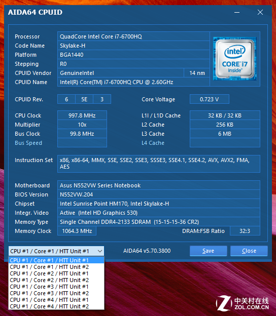
Task: Collapse the CPU core selection dropdown arrow
Action: tap(100, 251)
